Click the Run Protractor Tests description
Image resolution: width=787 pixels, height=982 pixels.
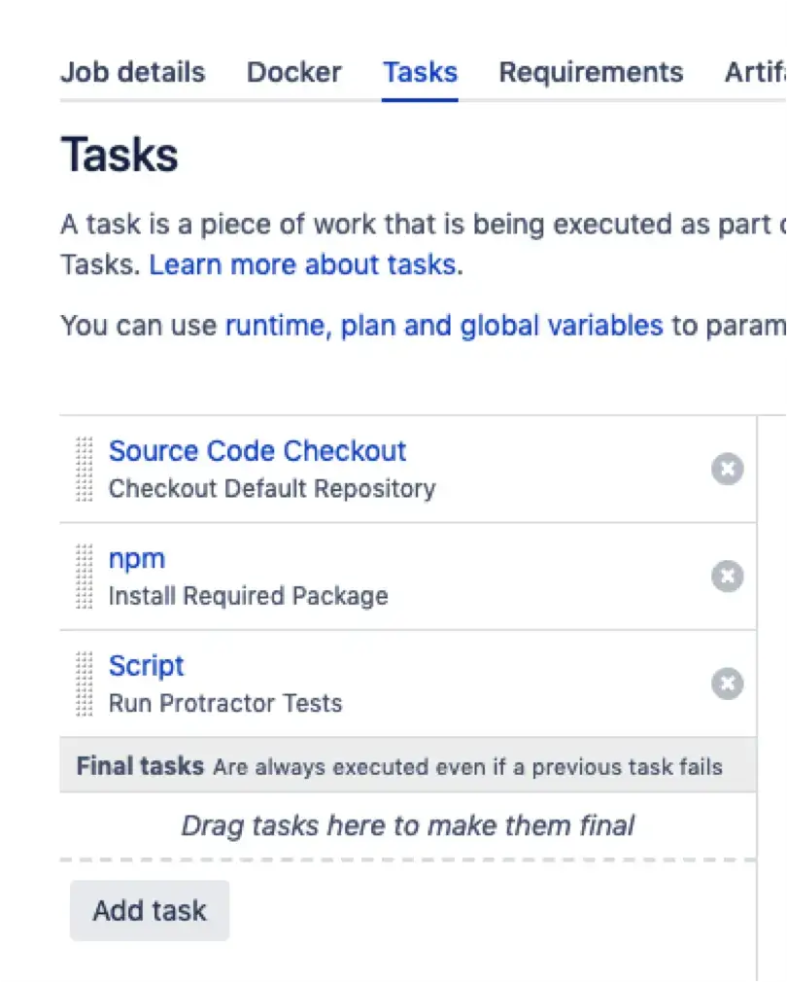coord(225,704)
